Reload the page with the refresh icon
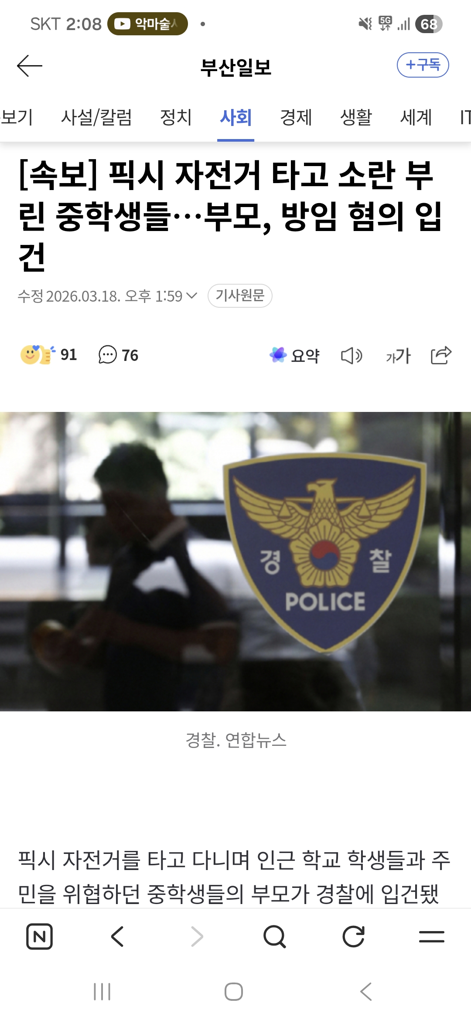Viewport: 471px width, 1020px height. click(353, 936)
